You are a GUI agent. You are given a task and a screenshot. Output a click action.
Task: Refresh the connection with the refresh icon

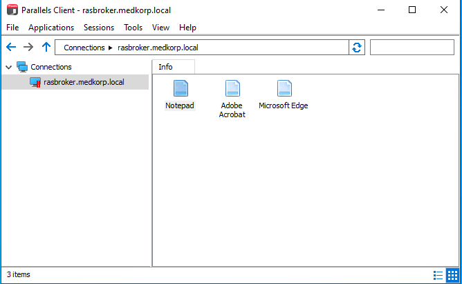(x=357, y=48)
